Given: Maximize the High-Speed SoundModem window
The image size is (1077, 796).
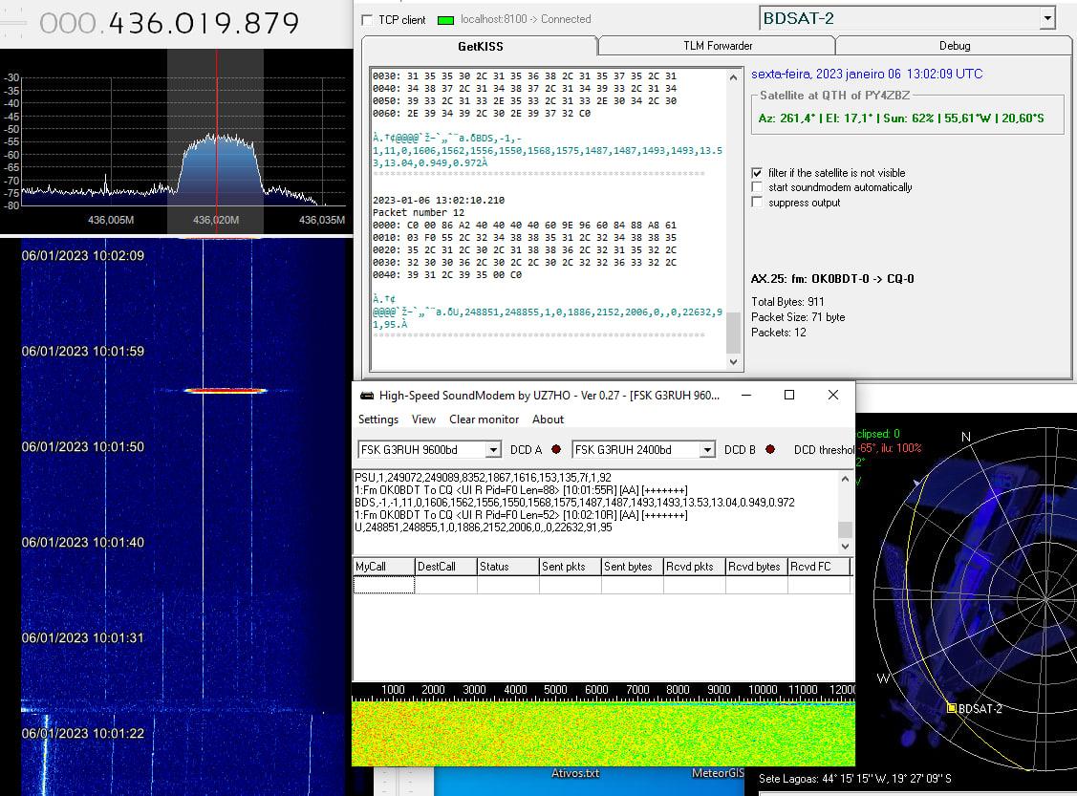Looking at the screenshot, I should [x=789, y=395].
